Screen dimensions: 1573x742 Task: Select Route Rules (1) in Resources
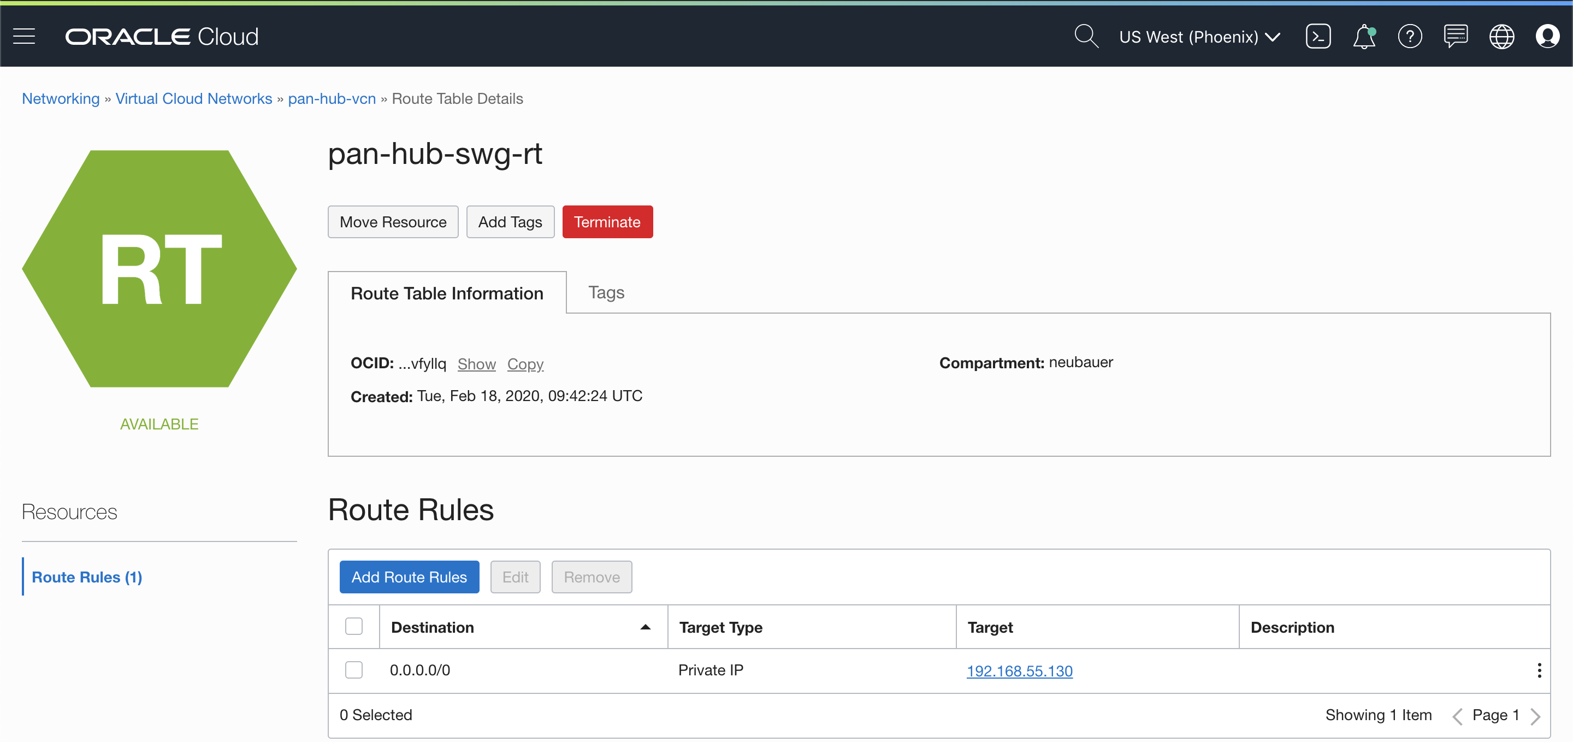coord(87,577)
